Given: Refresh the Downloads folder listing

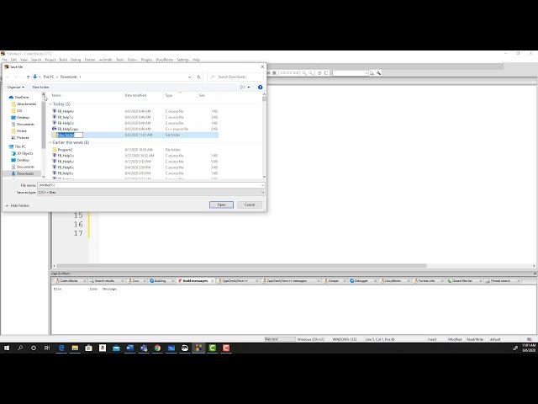Looking at the screenshot, I should (x=198, y=77).
